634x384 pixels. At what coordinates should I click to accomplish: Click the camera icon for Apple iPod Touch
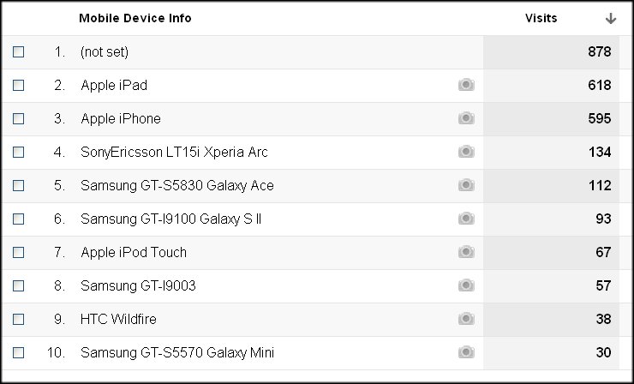point(466,252)
